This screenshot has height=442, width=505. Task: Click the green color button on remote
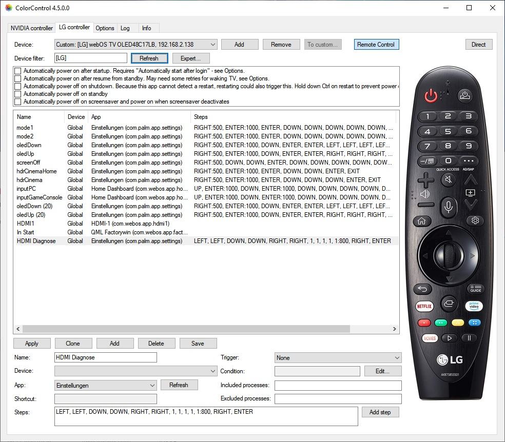[441, 323]
